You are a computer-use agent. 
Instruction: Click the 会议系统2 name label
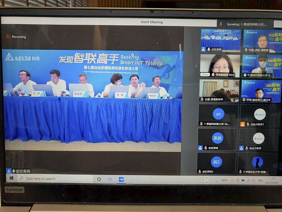(208, 172)
